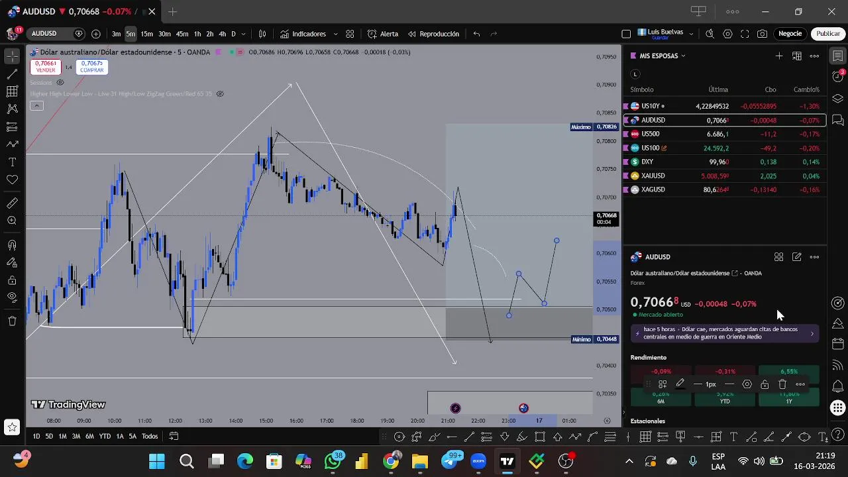Open the watchlist advanced view table icon
Screen dimensions: 848x477
797,56
